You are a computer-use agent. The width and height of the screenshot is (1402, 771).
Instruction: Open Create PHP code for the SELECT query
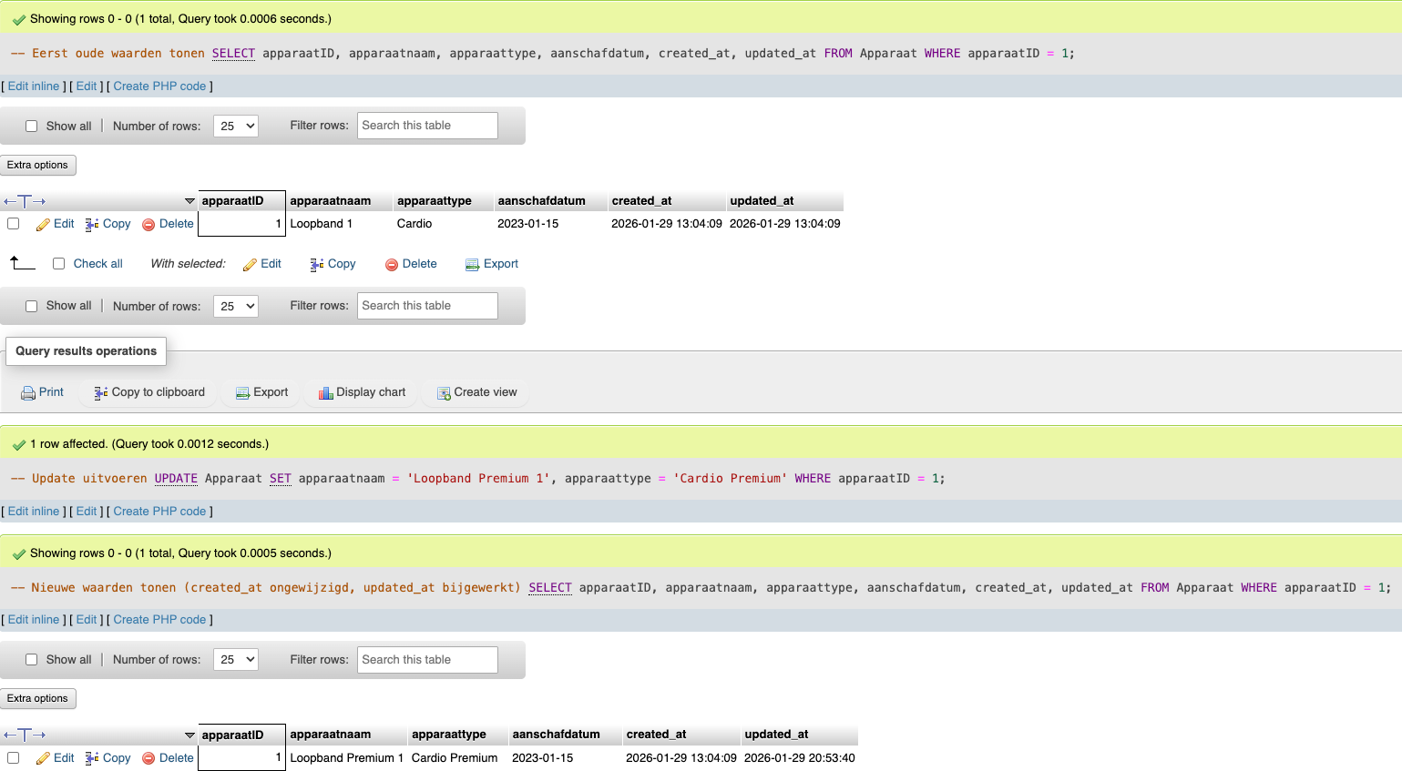pyautogui.click(x=160, y=86)
